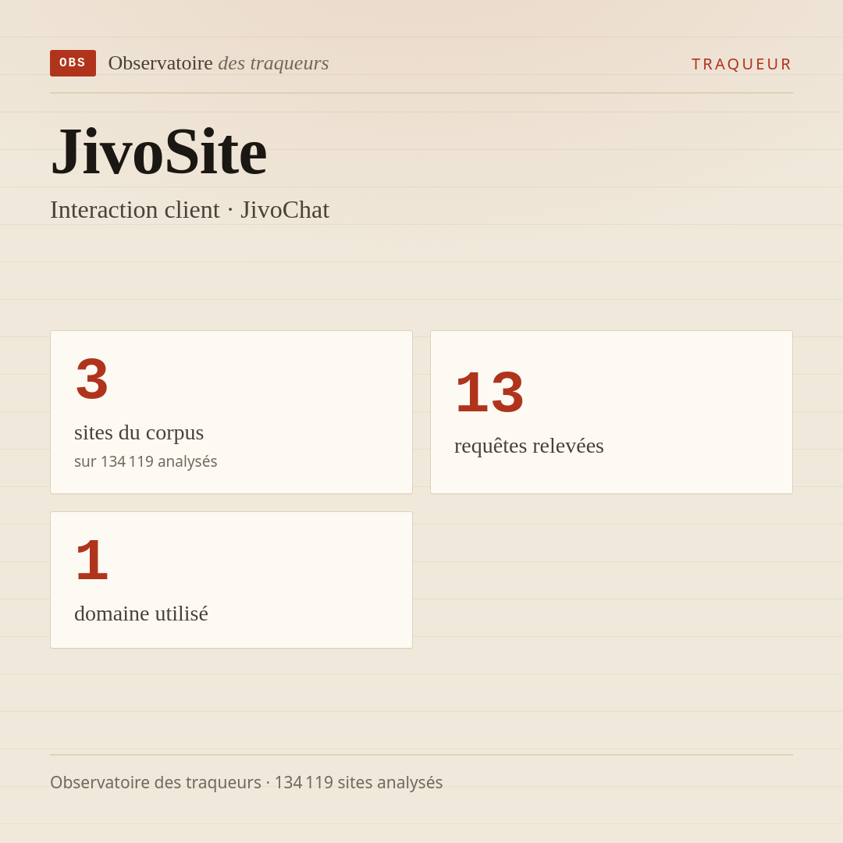Open the Observatoire des traqueurs header title
This screenshot has width=843, height=843.
219,63
